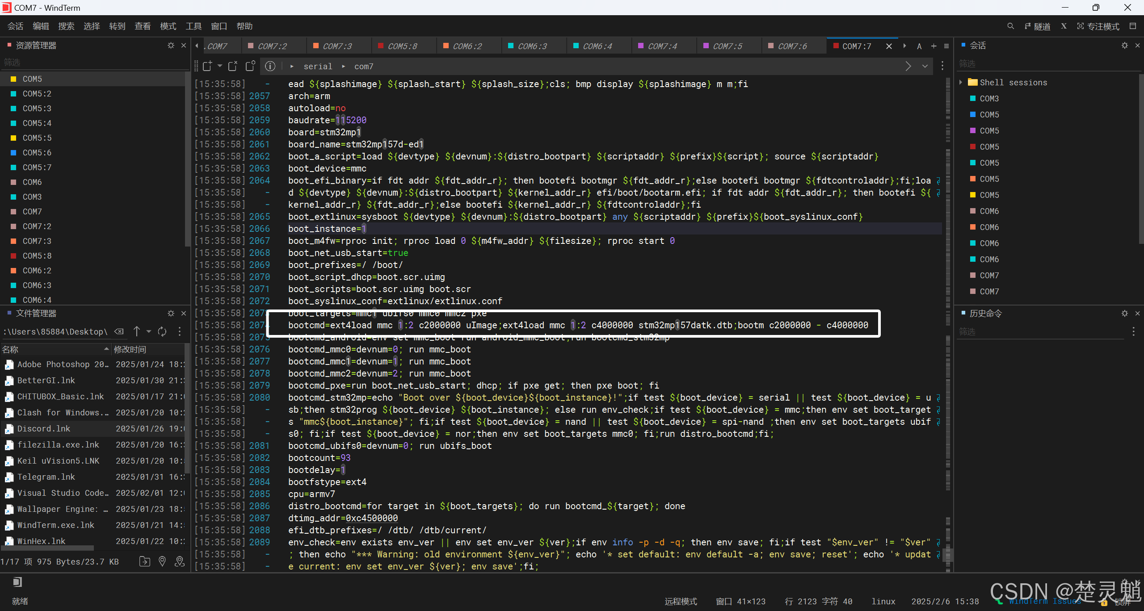Click the session info icon
Image resolution: width=1144 pixels, height=611 pixels.
(270, 67)
